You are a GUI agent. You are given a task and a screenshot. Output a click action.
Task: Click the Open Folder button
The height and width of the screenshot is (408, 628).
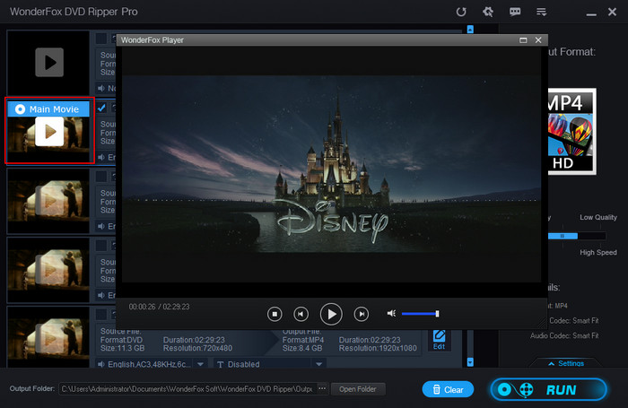[x=358, y=389]
